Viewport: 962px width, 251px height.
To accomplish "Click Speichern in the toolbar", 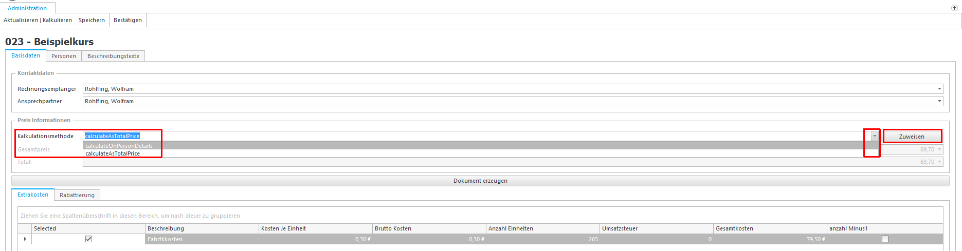I will coord(92,20).
